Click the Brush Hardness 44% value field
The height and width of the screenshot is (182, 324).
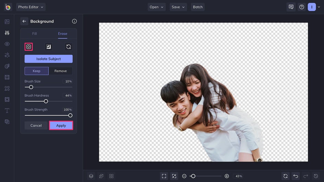click(x=68, y=95)
